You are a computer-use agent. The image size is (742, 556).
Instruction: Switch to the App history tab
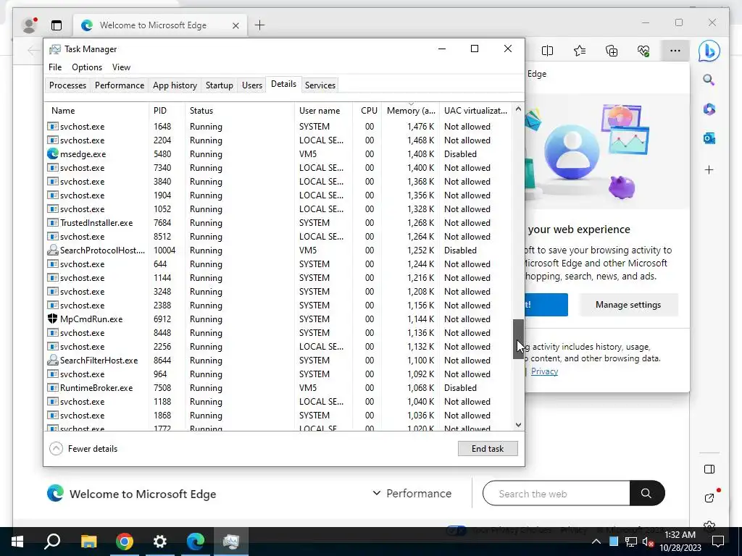pos(175,85)
